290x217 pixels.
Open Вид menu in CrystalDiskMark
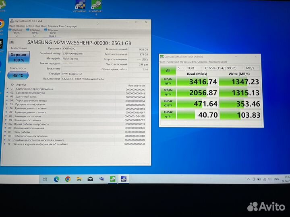click(194, 62)
